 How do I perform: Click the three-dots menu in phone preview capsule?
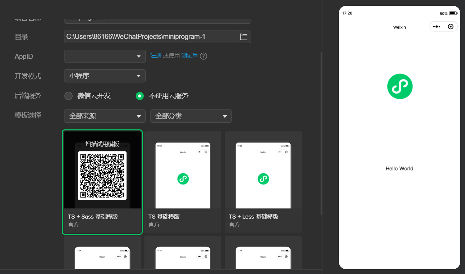click(x=437, y=26)
